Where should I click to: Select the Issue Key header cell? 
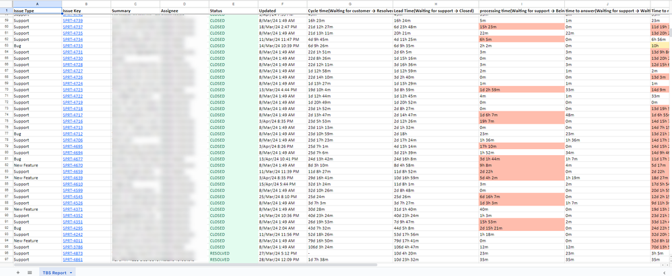86,11
